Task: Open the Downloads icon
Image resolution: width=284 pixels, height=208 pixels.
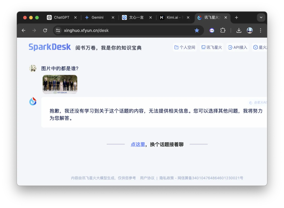Action: [x=239, y=31]
